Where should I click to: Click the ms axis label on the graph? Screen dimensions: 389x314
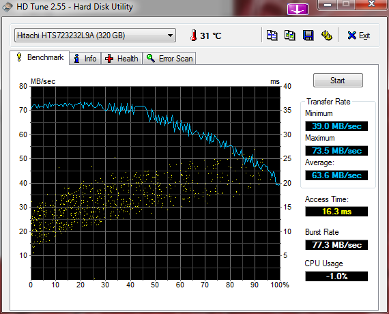tap(275, 81)
